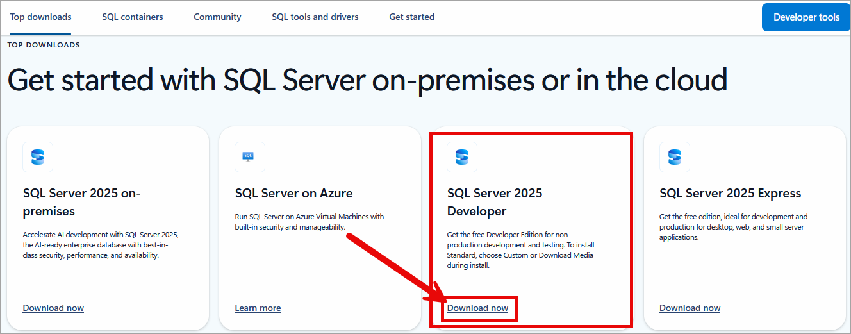Click the SQL Server 2025 Developer card title
Viewport: 851px width, 334px height.
494,202
